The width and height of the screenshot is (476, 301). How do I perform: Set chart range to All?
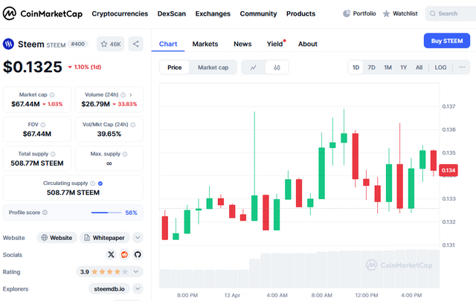[x=419, y=68]
